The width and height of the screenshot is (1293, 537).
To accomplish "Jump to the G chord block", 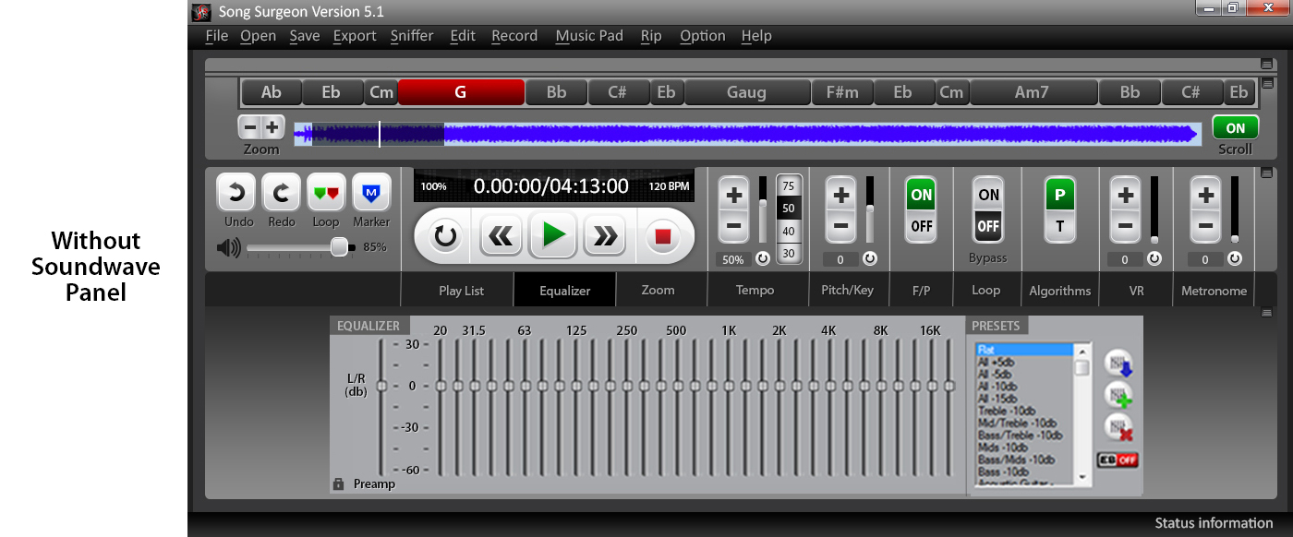I will click(461, 92).
